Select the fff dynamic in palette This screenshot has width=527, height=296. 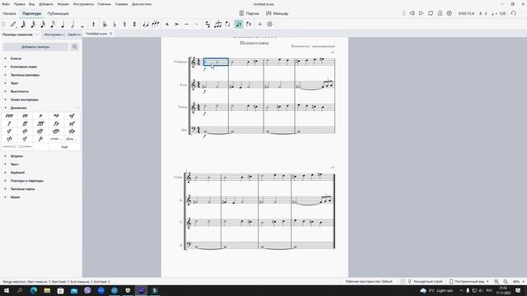point(40,123)
